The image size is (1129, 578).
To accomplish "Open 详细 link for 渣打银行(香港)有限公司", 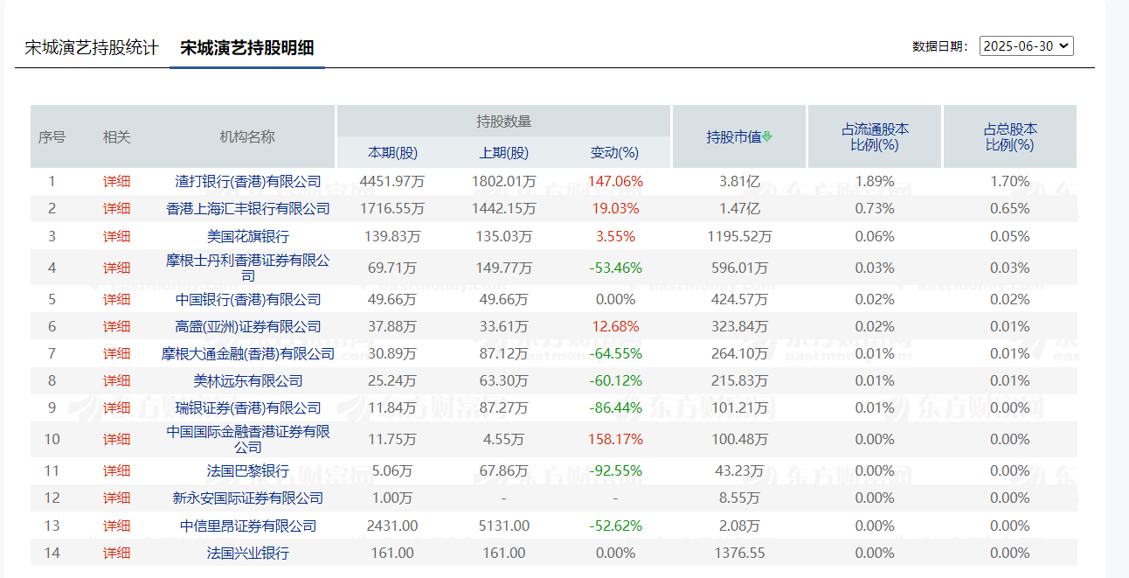I will 116,182.
